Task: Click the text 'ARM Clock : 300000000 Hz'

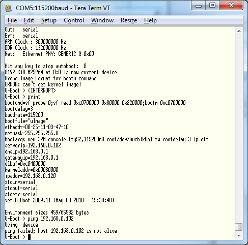Action: pos(35,42)
